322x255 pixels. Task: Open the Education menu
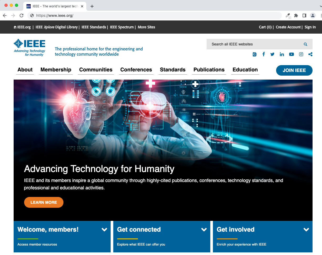(x=245, y=70)
